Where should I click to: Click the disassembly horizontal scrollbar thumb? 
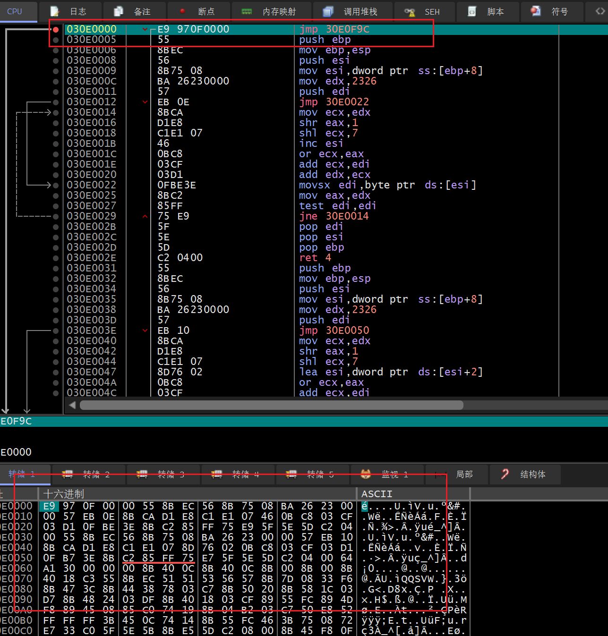pyautogui.click(x=271, y=405)
